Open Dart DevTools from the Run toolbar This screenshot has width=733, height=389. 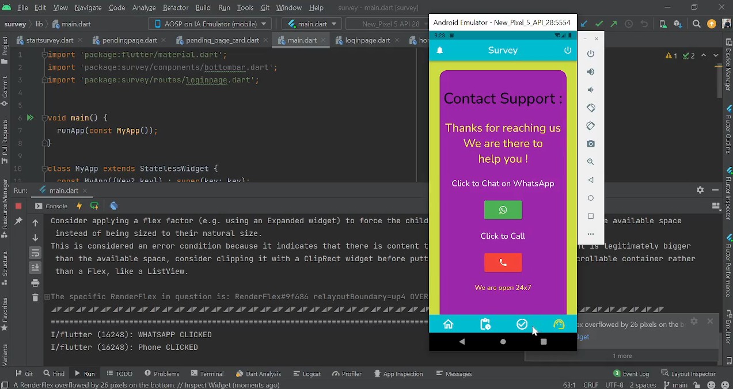[114, 206]
